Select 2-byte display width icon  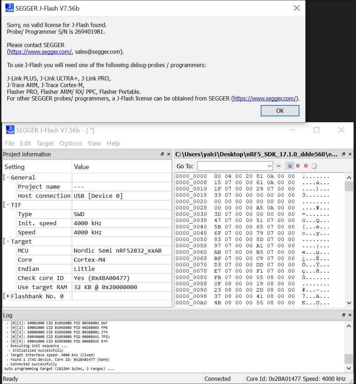pyautogui.click(x=298, y=166)
